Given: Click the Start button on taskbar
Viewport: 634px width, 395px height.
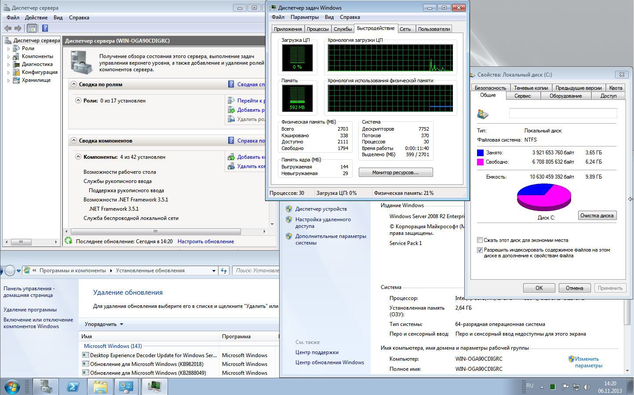Looking at the screenshot, I should tap(12, 387).
